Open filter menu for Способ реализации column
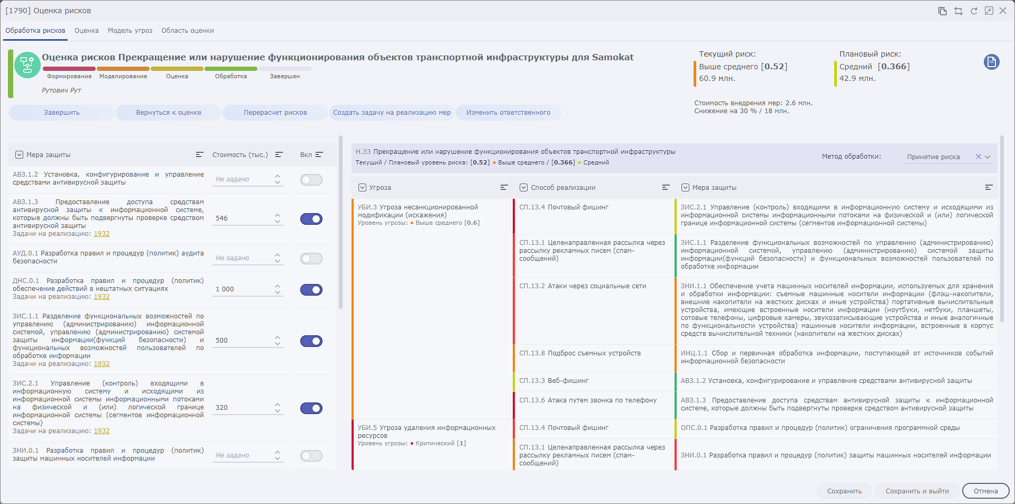This screenshot has height=504, width=1015. click(x=666, y=188)
